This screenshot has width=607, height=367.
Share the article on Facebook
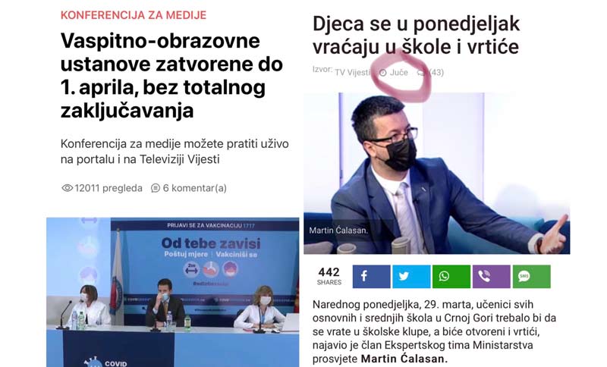(371, 277)
